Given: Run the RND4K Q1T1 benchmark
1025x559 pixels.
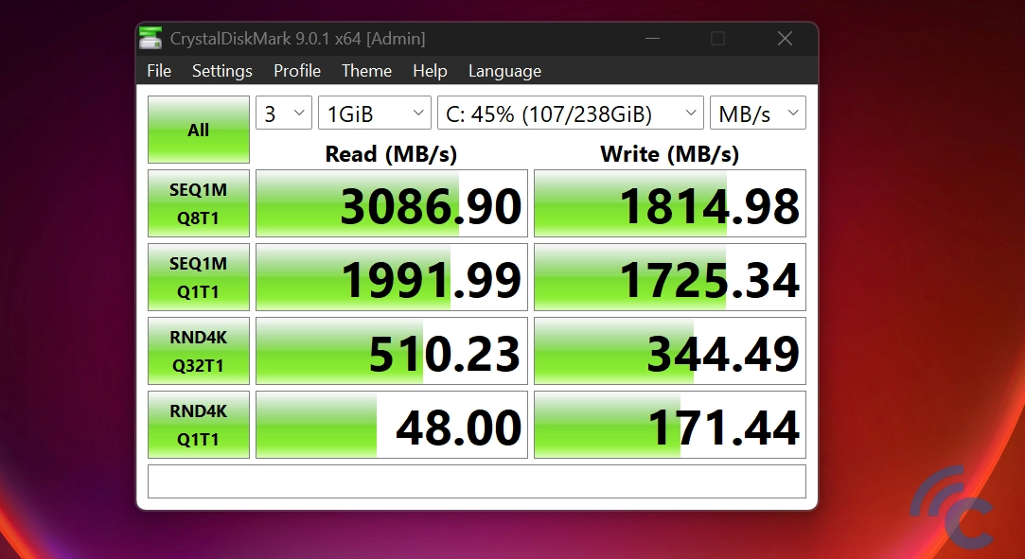Looking at the screenshot, I should (x=199, y=425).
